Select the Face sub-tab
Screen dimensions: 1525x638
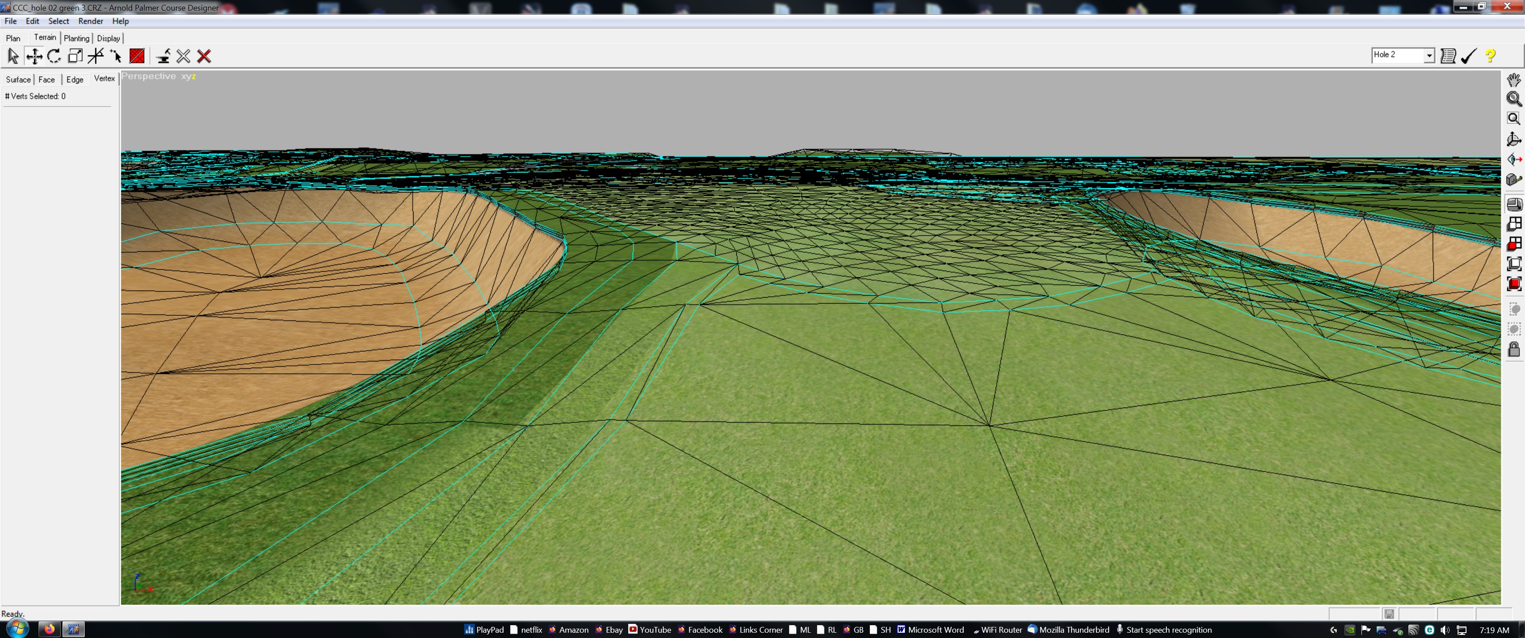tap(47, 79)
